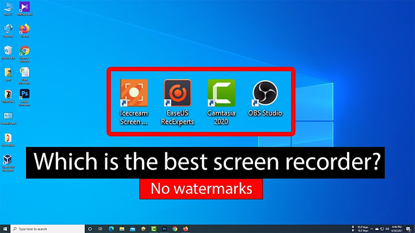The width and height of the screenshot is (415, 233).
Task: Select the SolidWorks desktop icon
Action: 8,96
